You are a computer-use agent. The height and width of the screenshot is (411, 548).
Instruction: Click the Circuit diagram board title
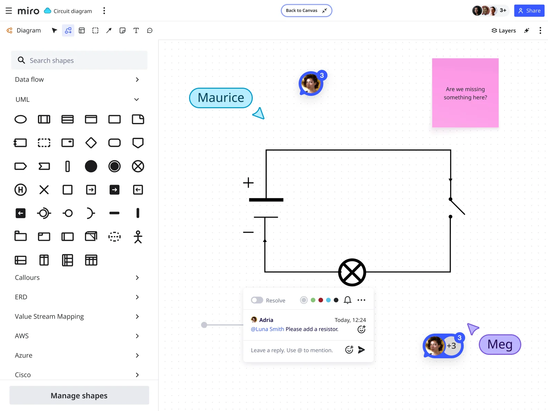click(x=73, y=11)
